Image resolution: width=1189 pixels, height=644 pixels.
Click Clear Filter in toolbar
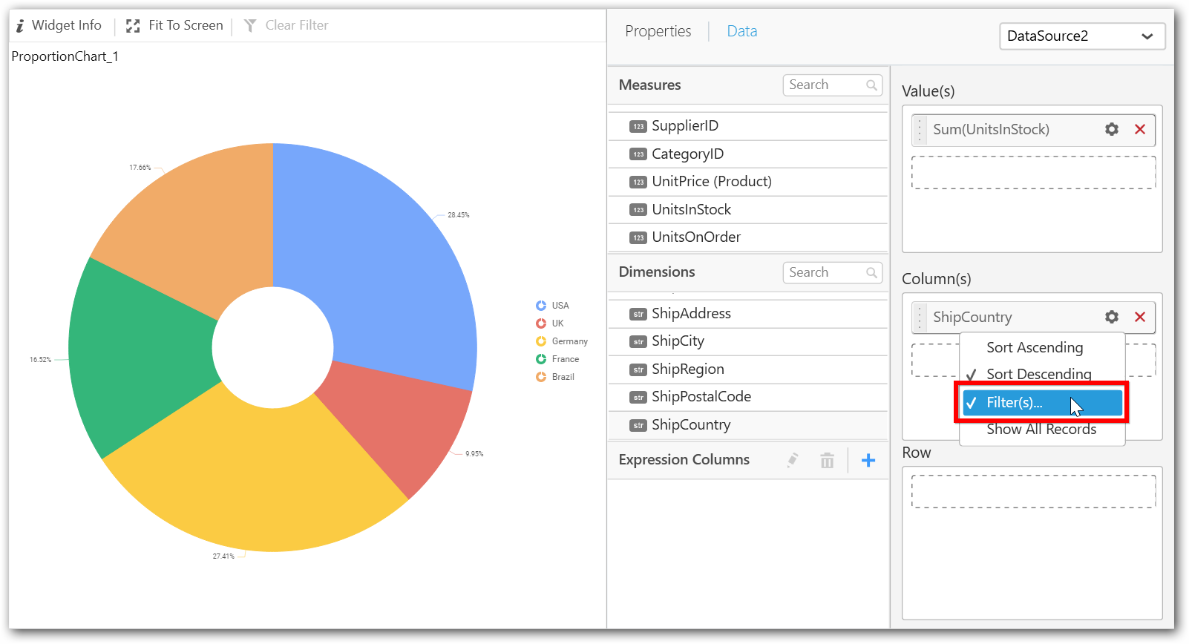click(x=286, y=26)
